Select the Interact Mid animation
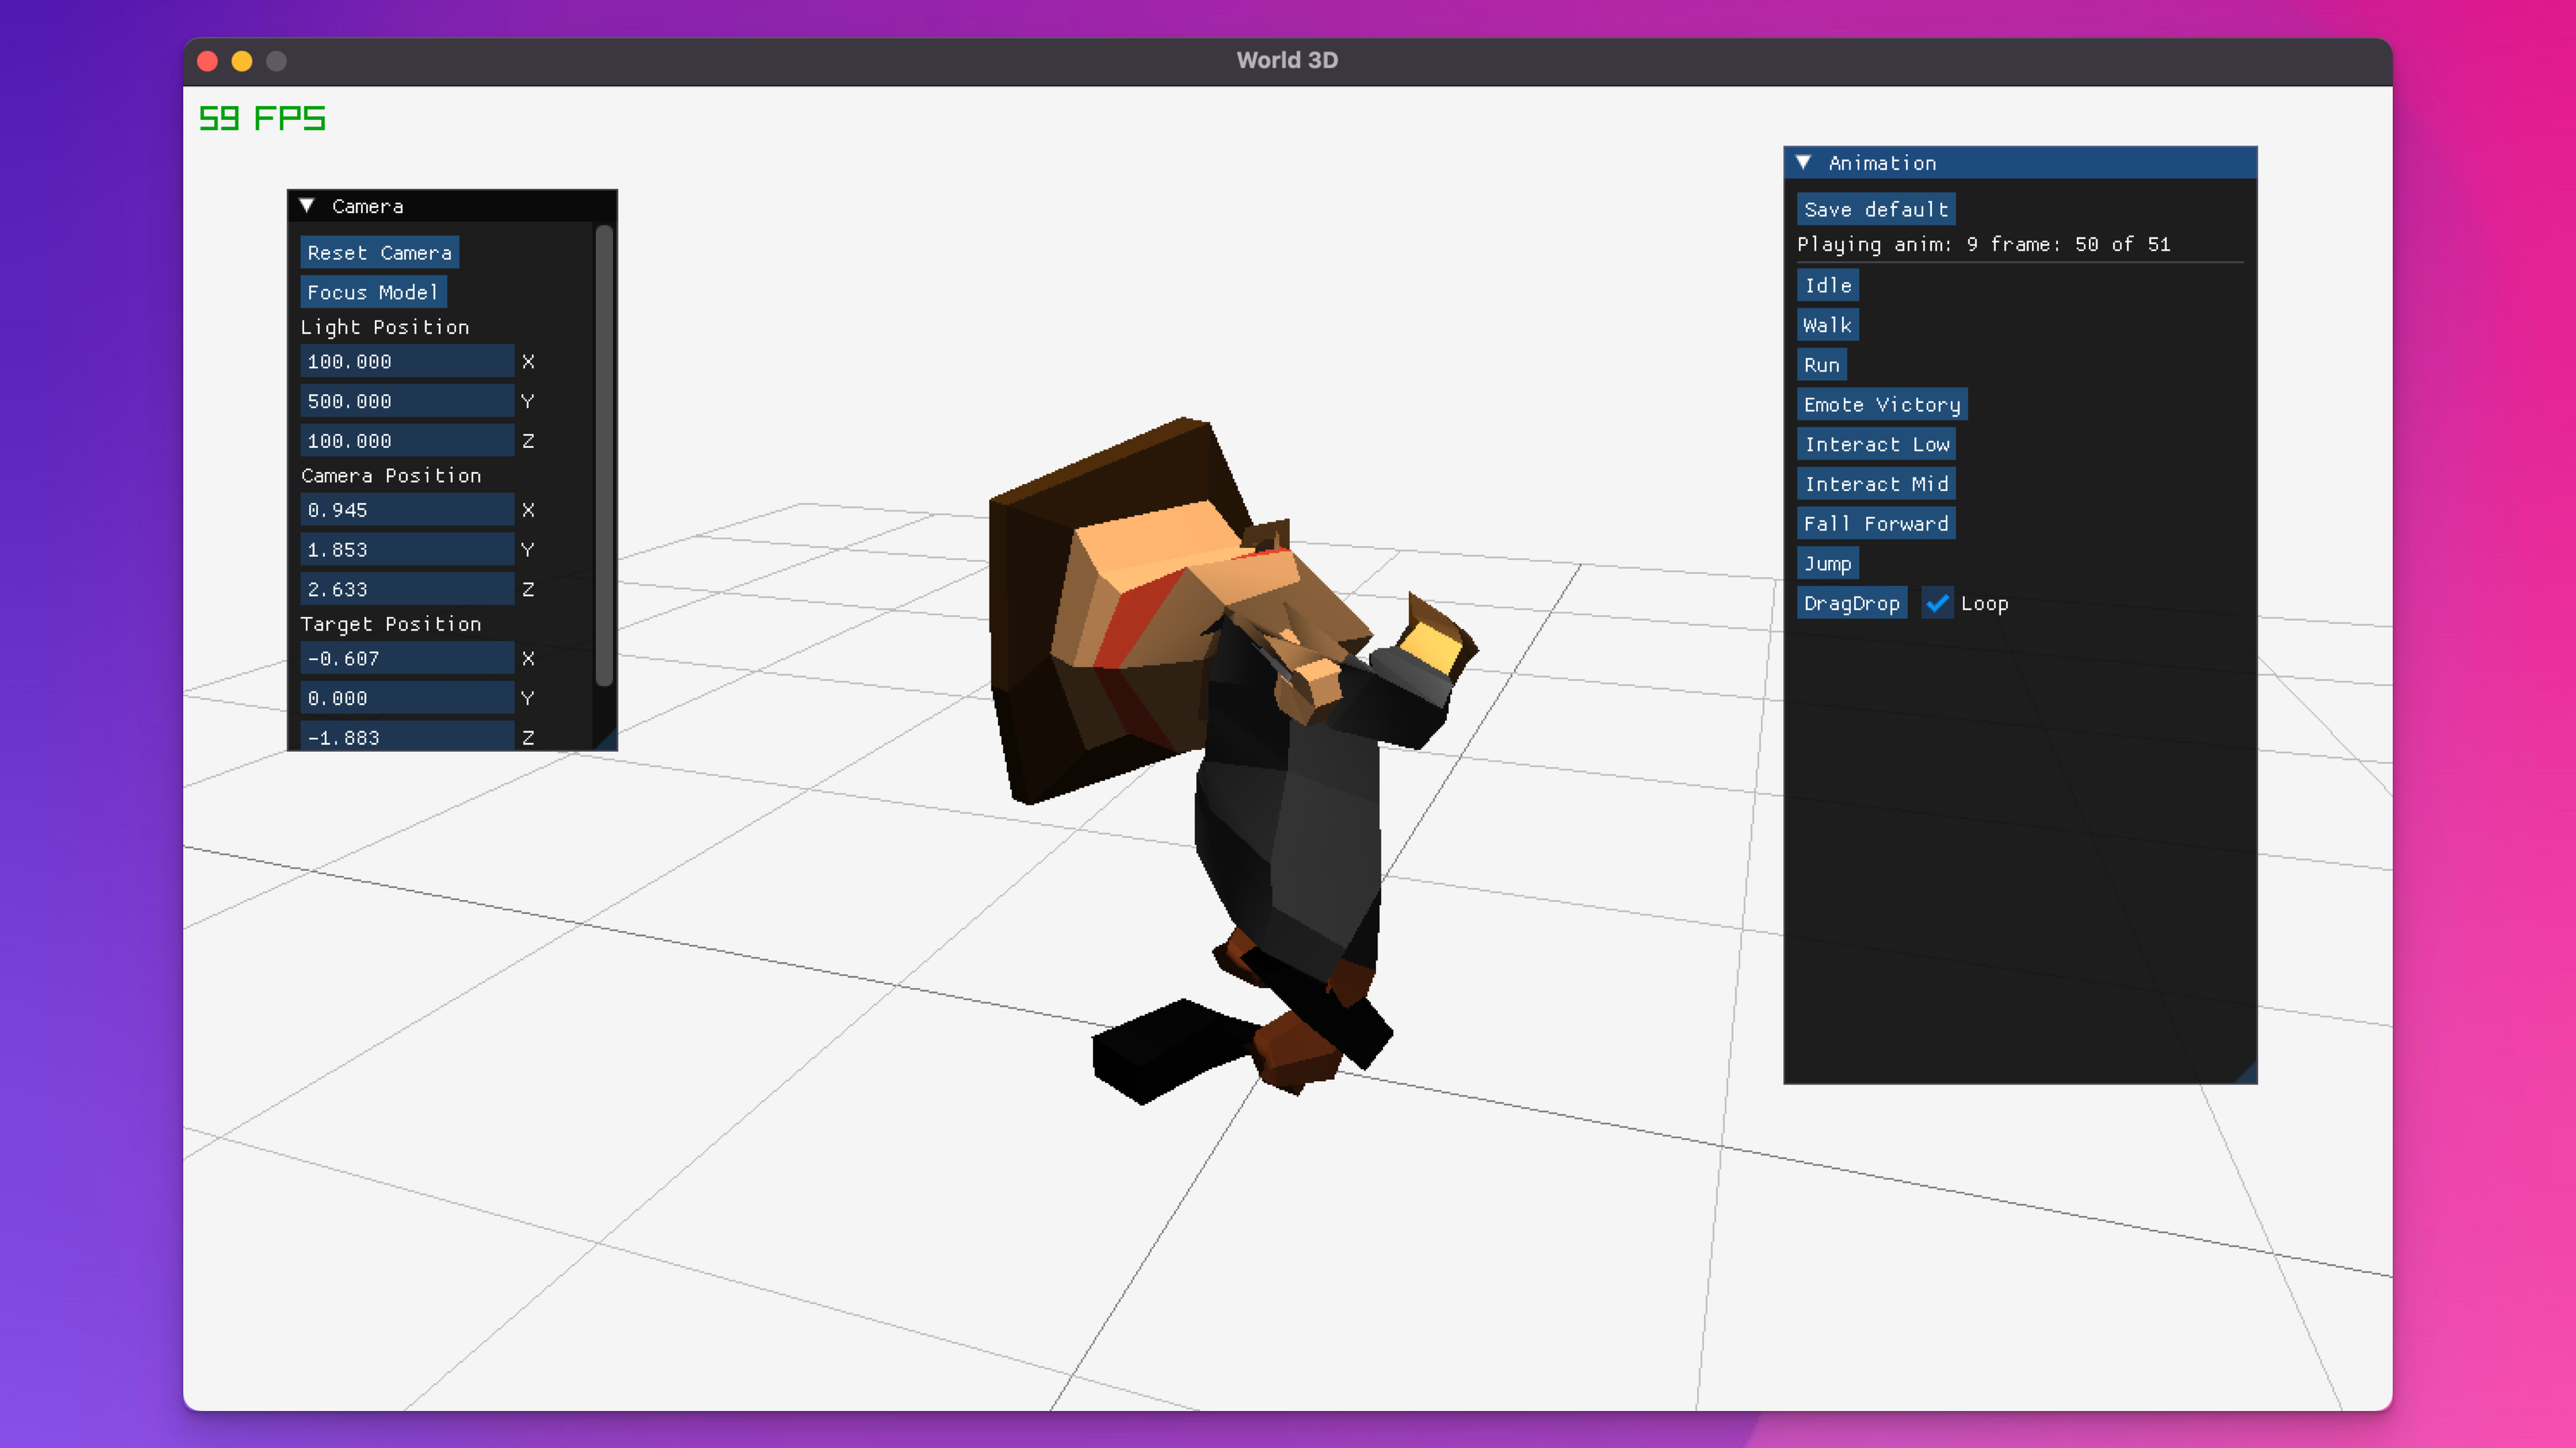Screen dimensions: 2576x1448 (x=1875, y=484)
